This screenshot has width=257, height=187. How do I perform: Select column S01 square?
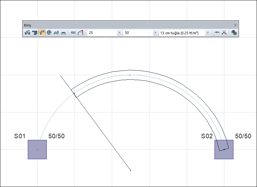tap(37, 149)
